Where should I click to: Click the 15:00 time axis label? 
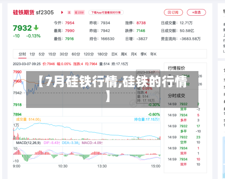pos(156,166)
